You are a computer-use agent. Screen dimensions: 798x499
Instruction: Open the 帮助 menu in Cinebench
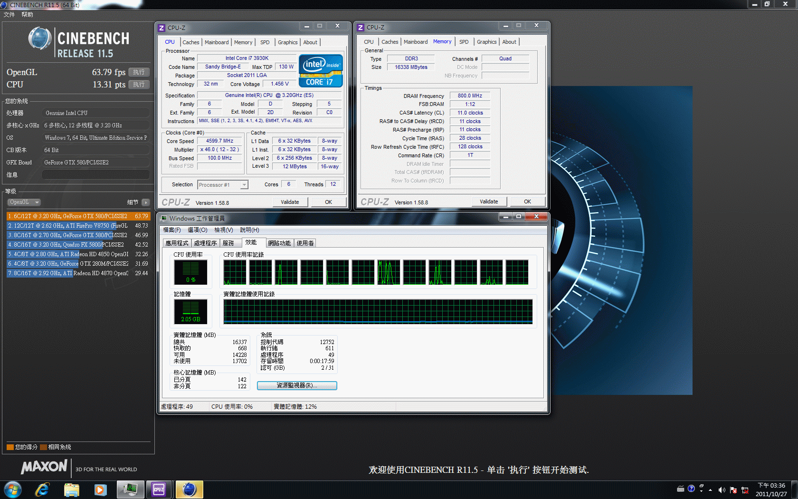(27, 15)
